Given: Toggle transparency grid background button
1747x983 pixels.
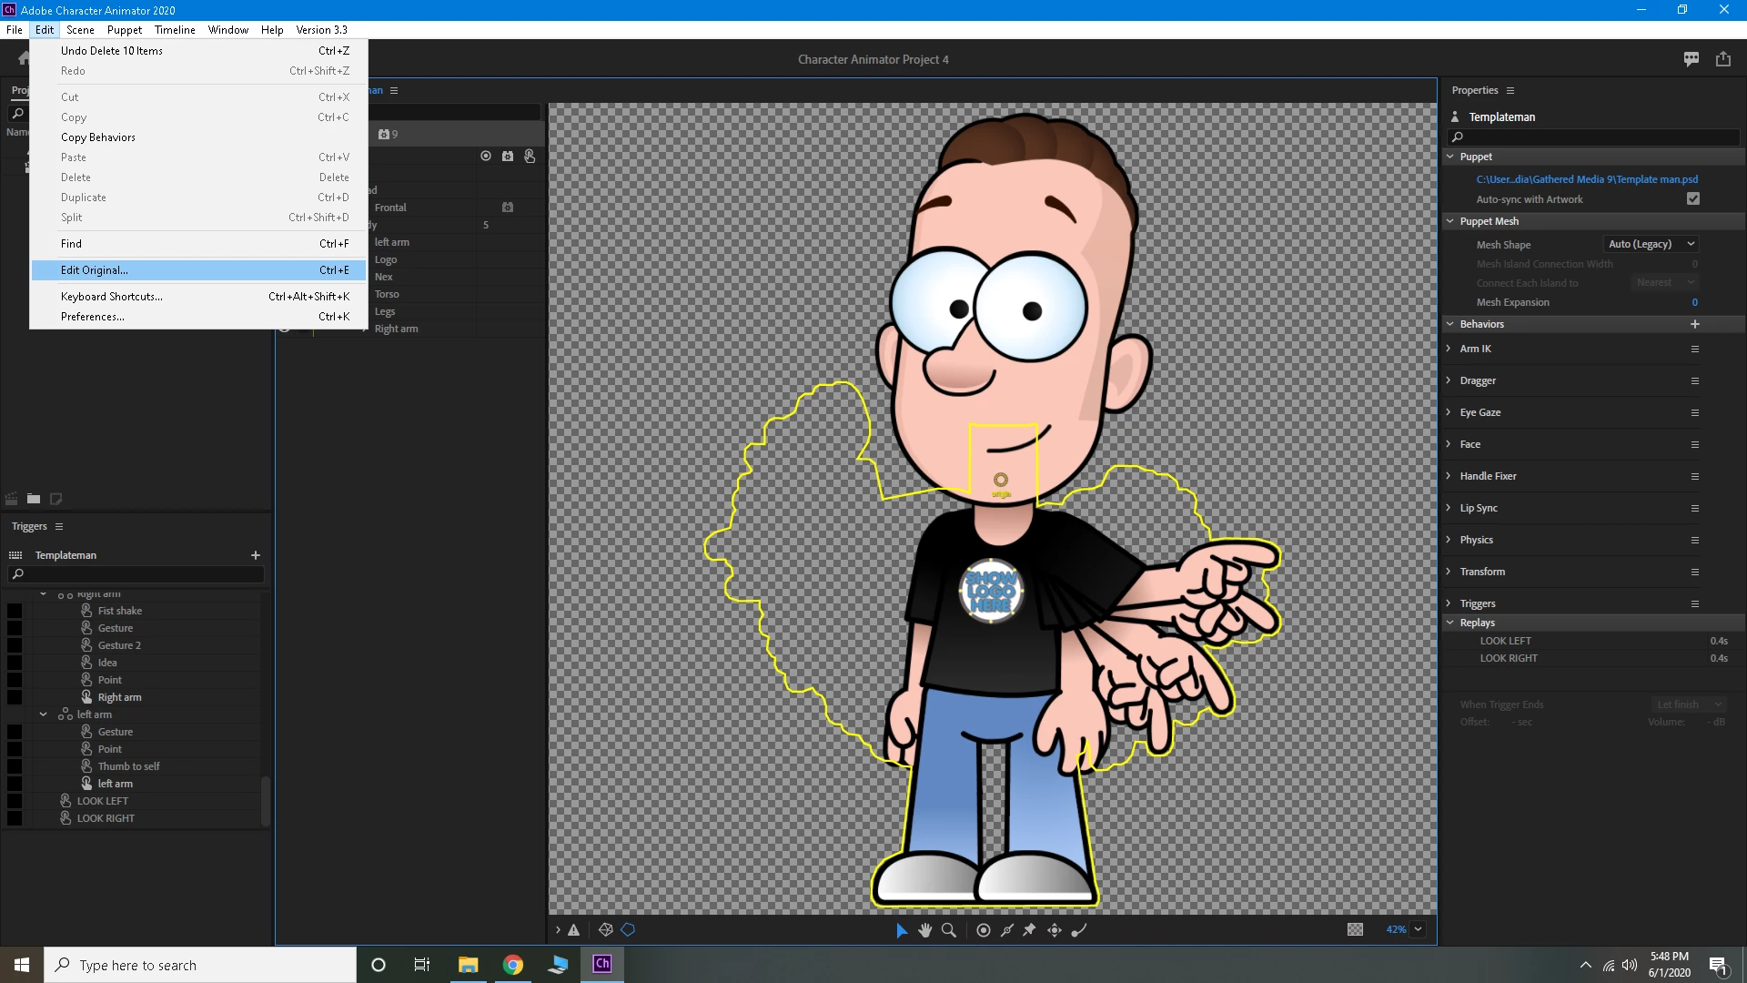Looking at the screenshot, I should click(1355, 930).
